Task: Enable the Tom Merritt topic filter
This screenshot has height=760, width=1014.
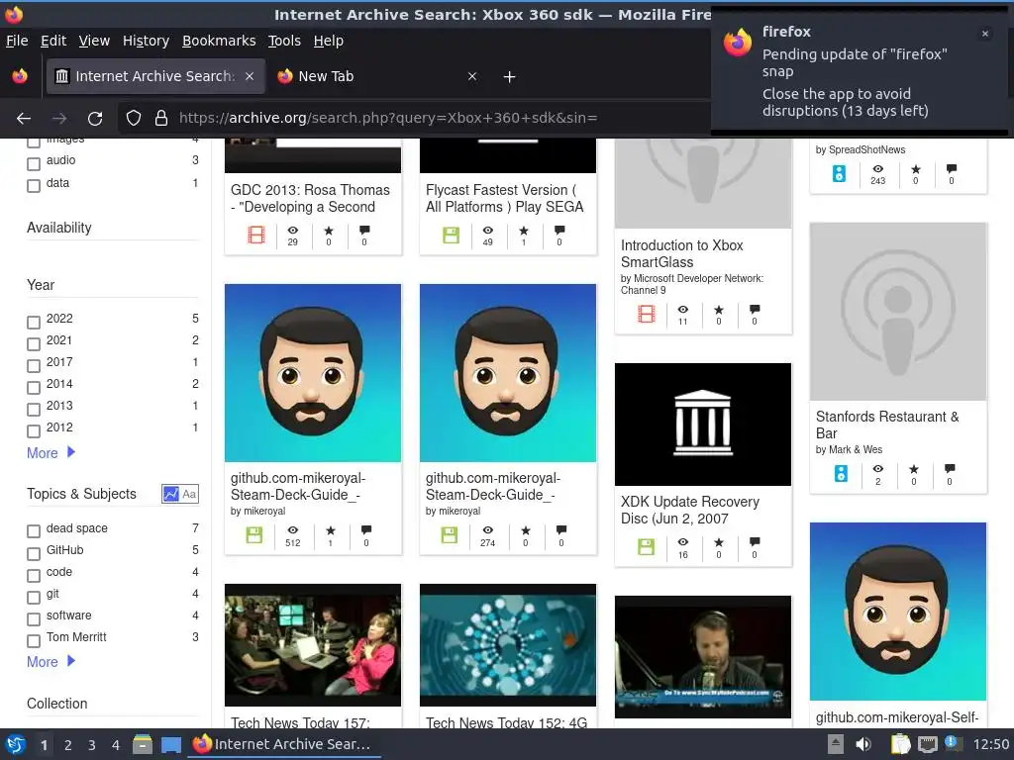Action: (x=34, y=640)
